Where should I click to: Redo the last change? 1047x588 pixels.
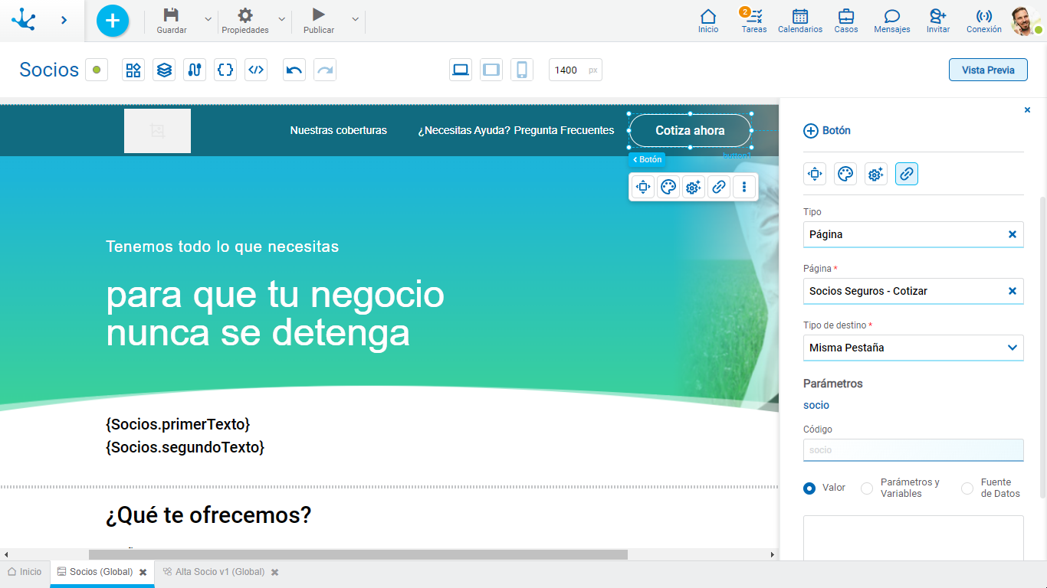click(325, 70)
